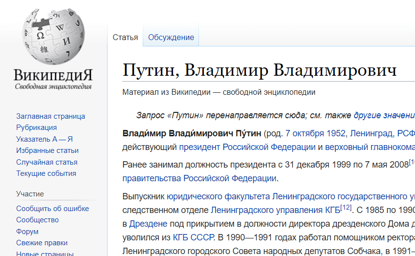This screenshot has height=256, width=415.
Task: Follow the Ленинград link
Action: click(371, 133)
